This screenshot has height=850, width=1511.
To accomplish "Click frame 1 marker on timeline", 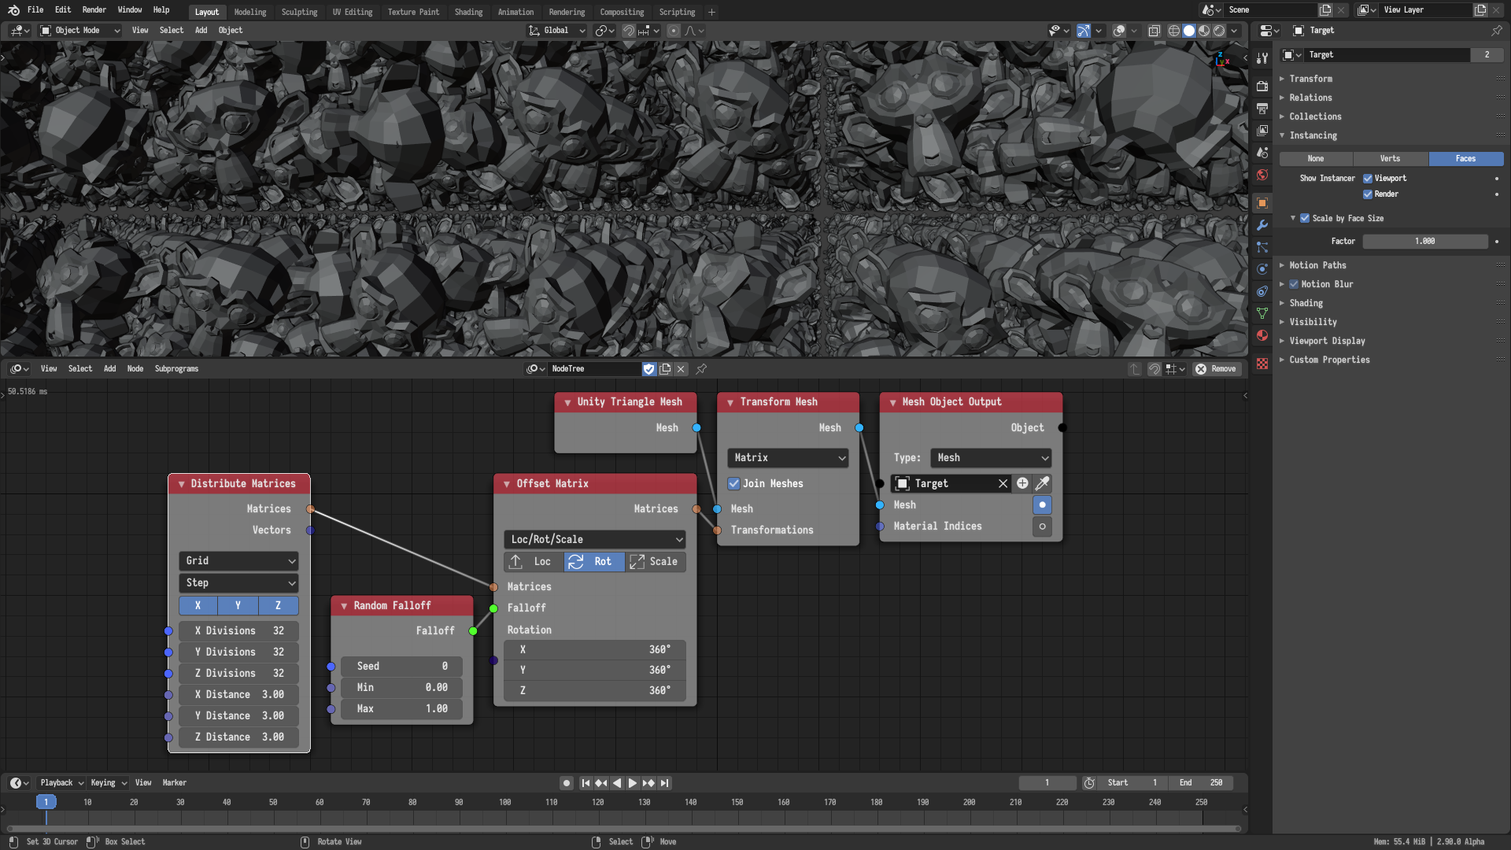I will click(46, 801).
